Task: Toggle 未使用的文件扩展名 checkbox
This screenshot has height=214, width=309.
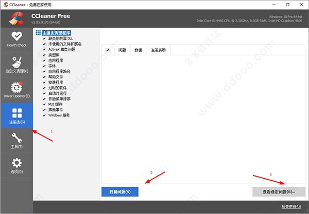Action: tap(44, 44)
